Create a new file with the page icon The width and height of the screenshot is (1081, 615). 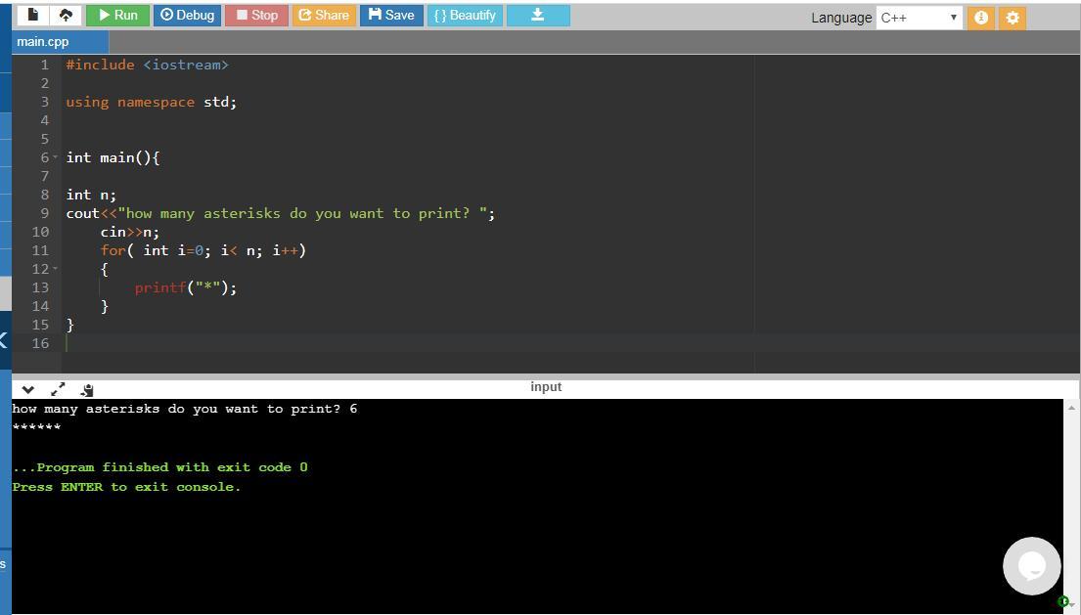click(x=32, y=15)
